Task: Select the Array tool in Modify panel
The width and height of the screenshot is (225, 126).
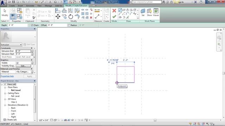Action: (83, 14)
